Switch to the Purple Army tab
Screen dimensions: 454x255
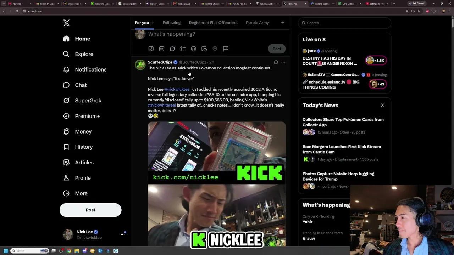point(257,23)
